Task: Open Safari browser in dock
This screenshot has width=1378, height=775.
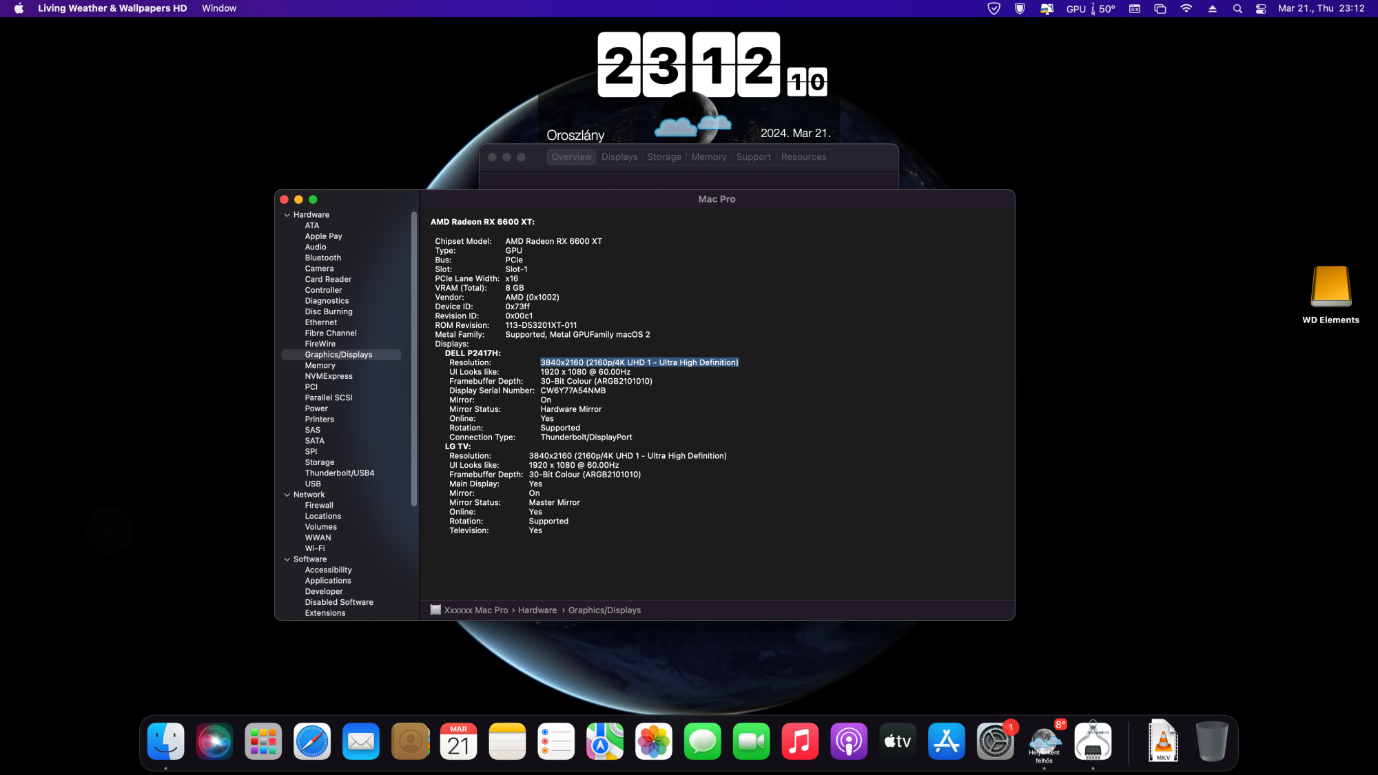Action: click(312, 741)
